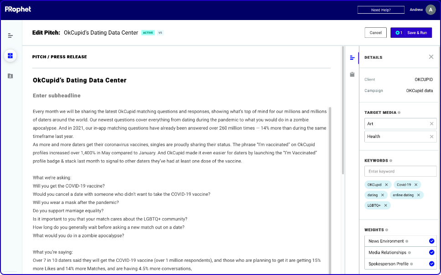441x275 pixels.
Task: Click the pitch headline OkCupid's Dating Data Center
Action: [x=80, y=80]
